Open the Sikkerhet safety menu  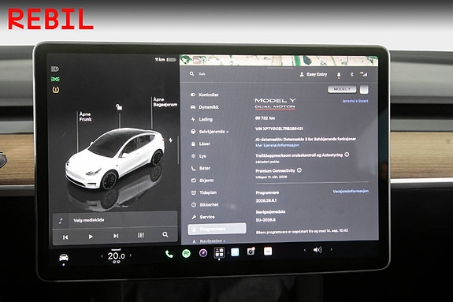[x=205, y=204]
